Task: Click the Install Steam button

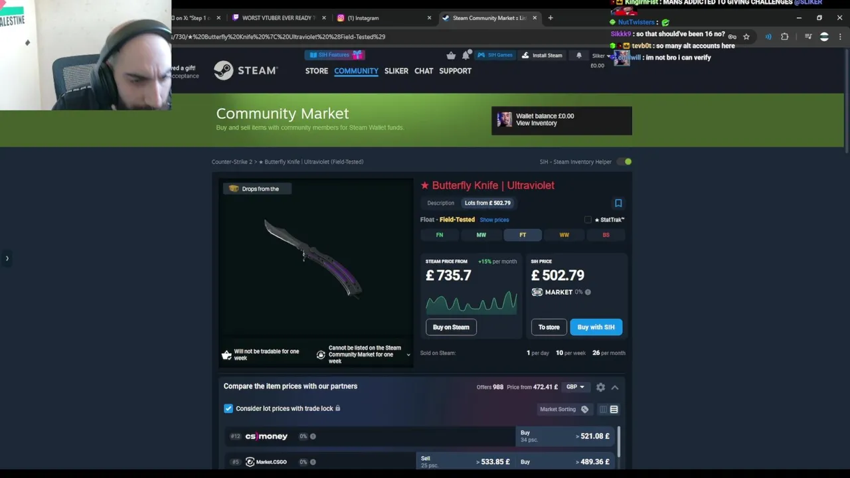Action: 541,55
